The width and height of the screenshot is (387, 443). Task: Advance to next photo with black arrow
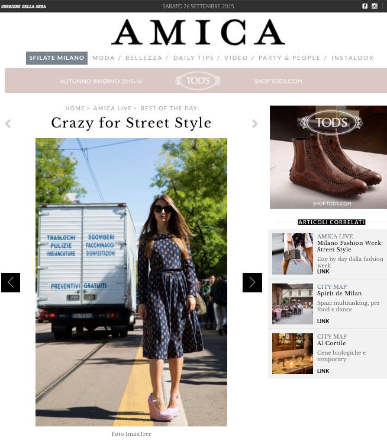[252, 282]
